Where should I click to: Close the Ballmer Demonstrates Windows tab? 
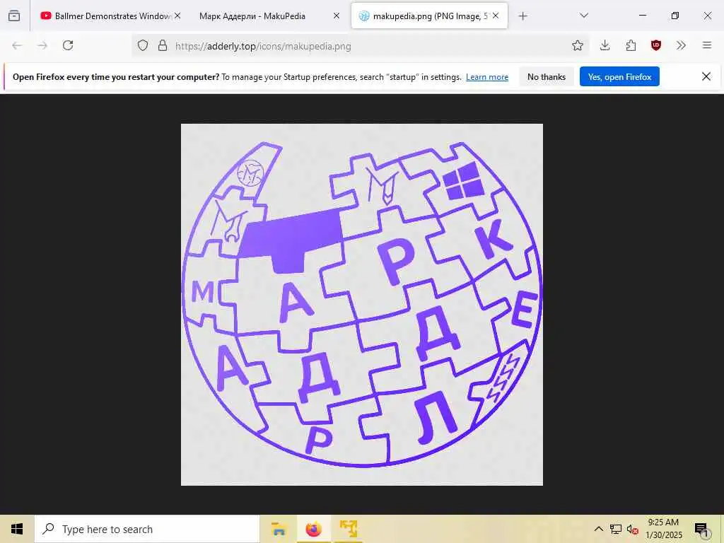177,16
